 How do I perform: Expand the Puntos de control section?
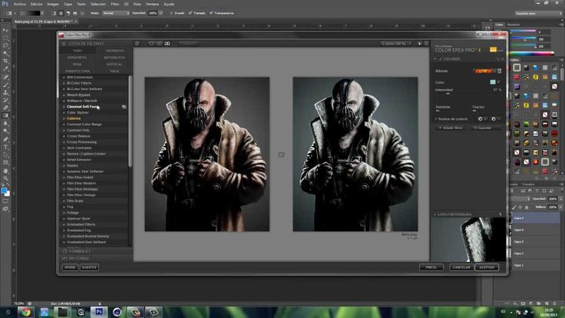[435, 118]
